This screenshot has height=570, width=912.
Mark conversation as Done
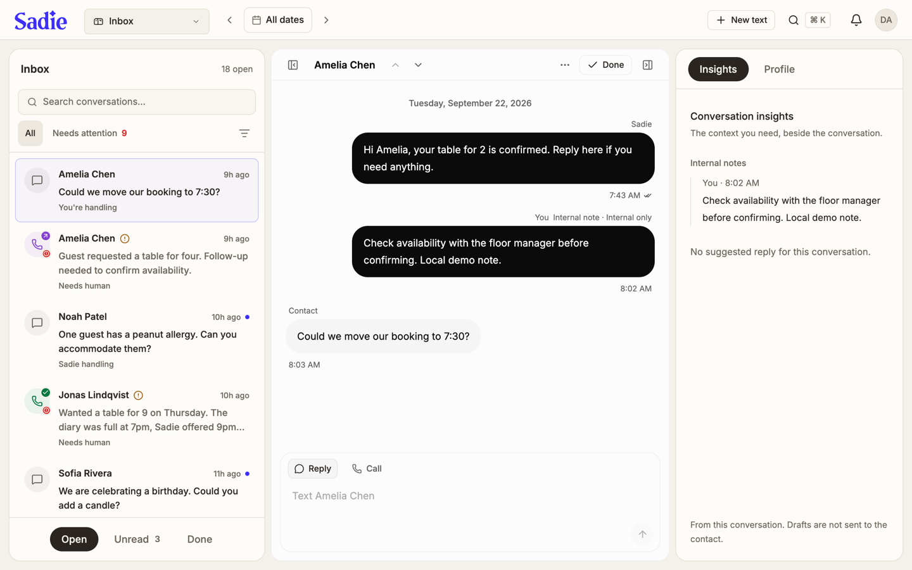point(605,65)
